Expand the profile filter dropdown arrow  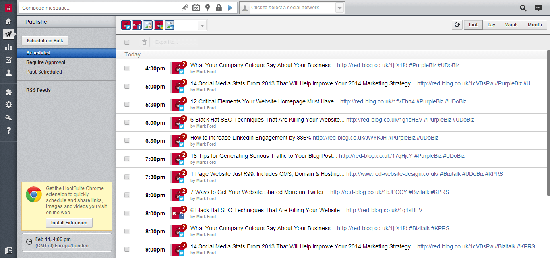click(202, 25)
